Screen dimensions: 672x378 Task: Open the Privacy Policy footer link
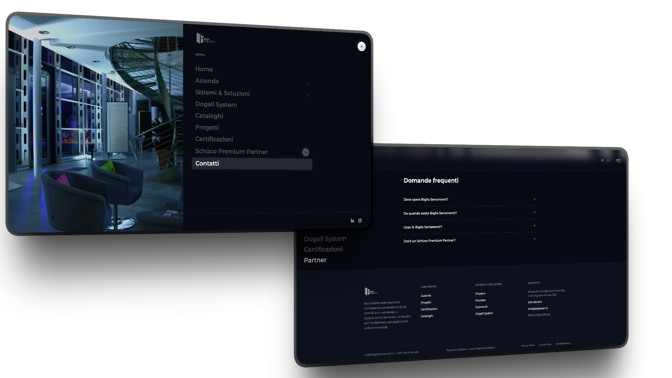528,346
